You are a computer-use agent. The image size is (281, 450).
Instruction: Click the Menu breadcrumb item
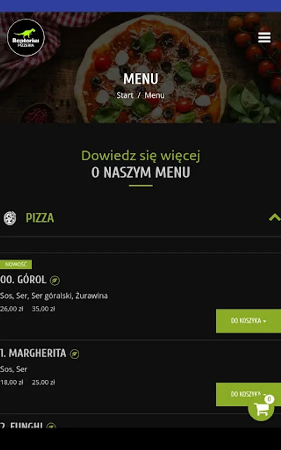(x=154, y=95)
